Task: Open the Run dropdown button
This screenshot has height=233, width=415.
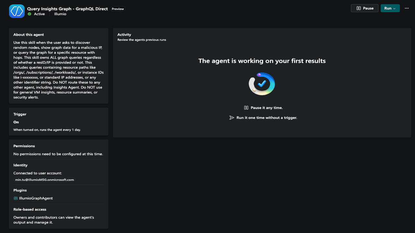Action: click(x=390, y=8)
